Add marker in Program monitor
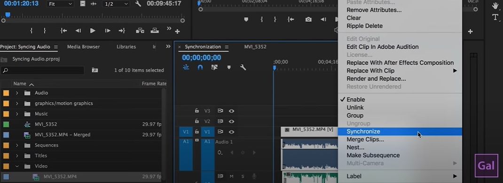The width and height of the screenshot is (503, 183). click(x=246, y=20)
